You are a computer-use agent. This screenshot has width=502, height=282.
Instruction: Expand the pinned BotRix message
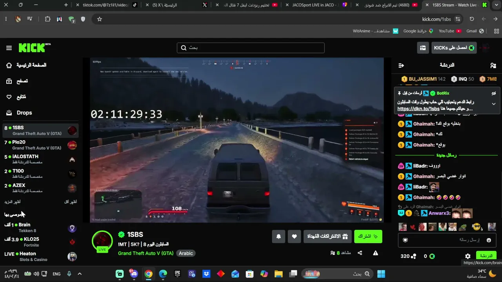coord(494,104)
